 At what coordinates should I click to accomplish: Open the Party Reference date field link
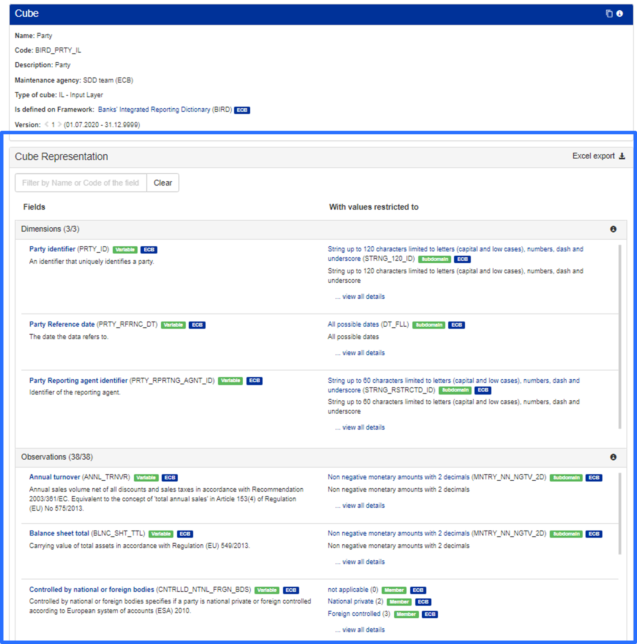[62, 324]
